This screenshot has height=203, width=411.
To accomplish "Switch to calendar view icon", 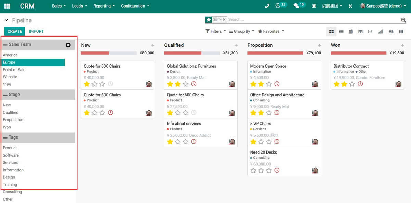I will point(351,32).
